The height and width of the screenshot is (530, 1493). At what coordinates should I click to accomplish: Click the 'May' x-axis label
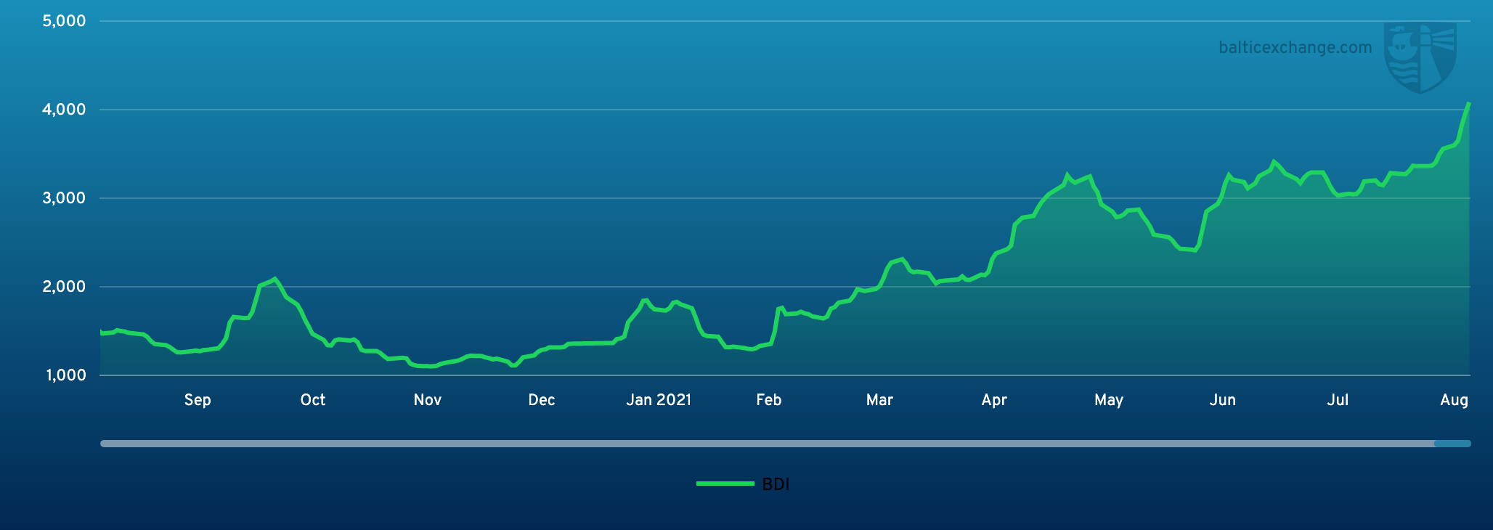[1109, 400]
